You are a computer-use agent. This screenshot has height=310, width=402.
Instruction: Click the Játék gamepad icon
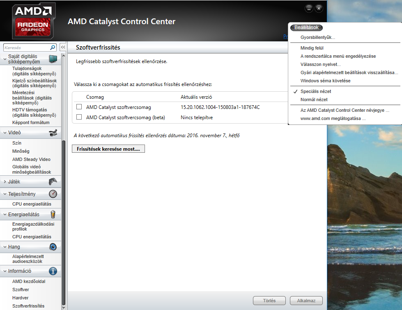(x=53, y=181)
